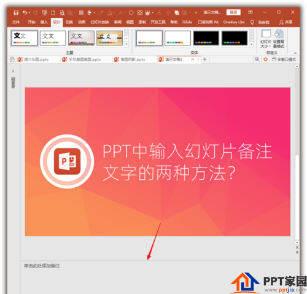Viewport: 307px width, 294px height.
Task: Click the lightbulb 告诉我 search icon
Action: (x=252, y=22)
